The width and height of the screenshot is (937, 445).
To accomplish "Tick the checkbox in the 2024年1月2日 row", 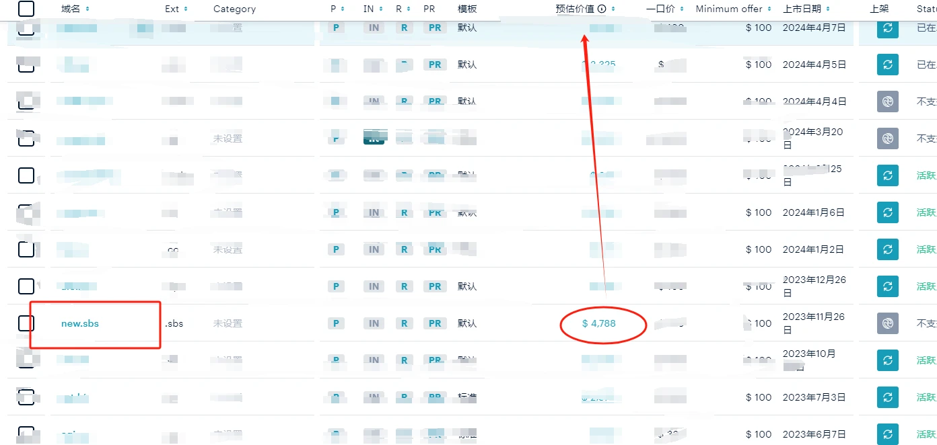I will point(26,249).
